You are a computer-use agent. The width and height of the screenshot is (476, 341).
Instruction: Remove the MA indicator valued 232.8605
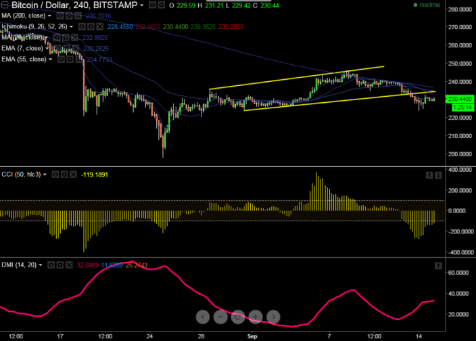74,38
